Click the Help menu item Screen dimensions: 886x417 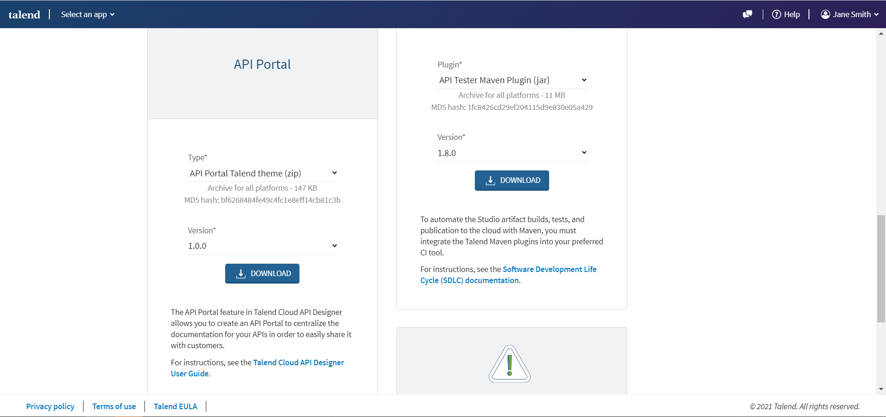tap(786, 14)
